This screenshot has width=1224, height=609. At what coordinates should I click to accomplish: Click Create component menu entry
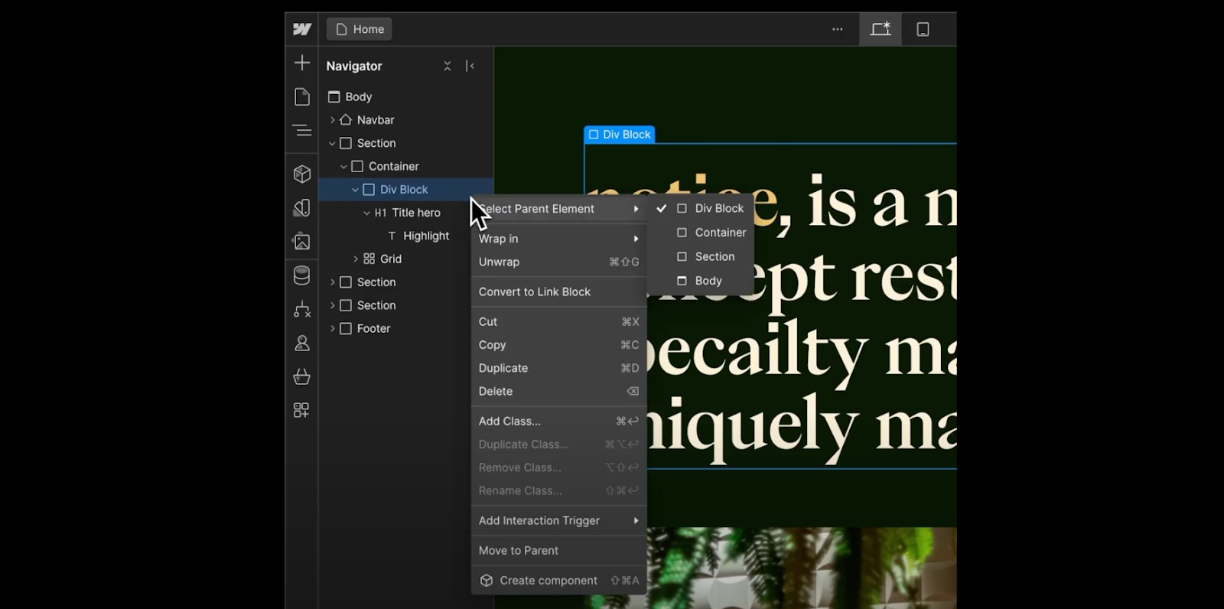point(548,581)
